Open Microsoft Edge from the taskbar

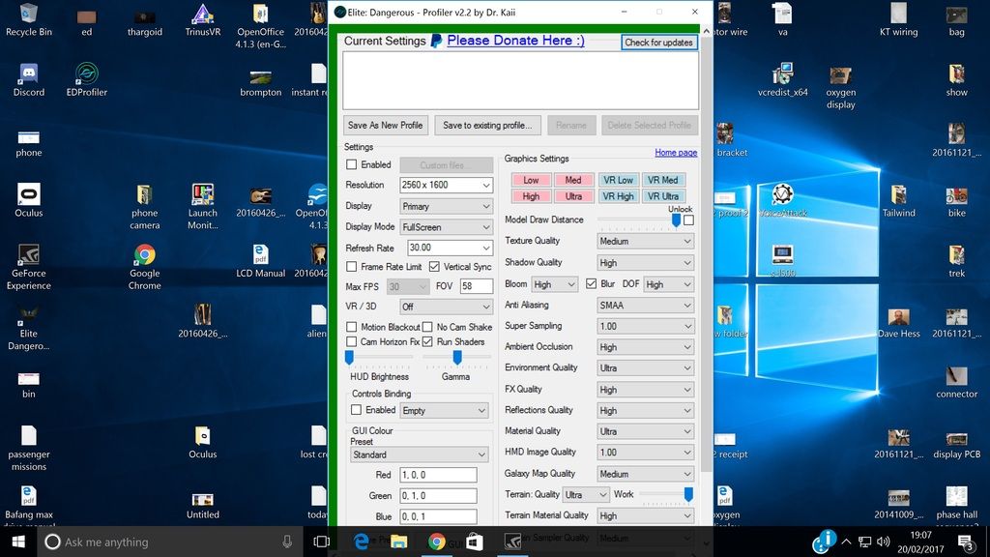361,542
